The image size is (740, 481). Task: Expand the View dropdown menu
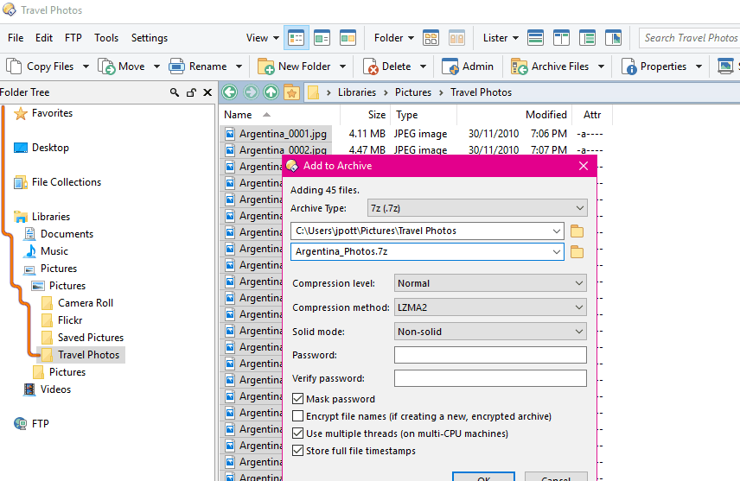[263, 38]
